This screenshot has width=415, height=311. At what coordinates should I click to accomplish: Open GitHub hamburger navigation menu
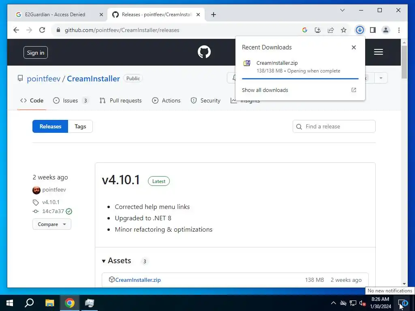(x=379, y=52)
